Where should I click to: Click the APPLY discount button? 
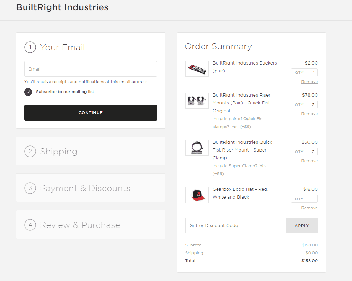point(302,225)
